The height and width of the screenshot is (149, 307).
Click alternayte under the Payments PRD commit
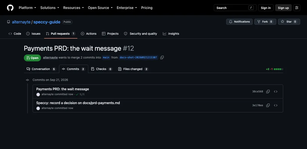[x=48, y=94]
